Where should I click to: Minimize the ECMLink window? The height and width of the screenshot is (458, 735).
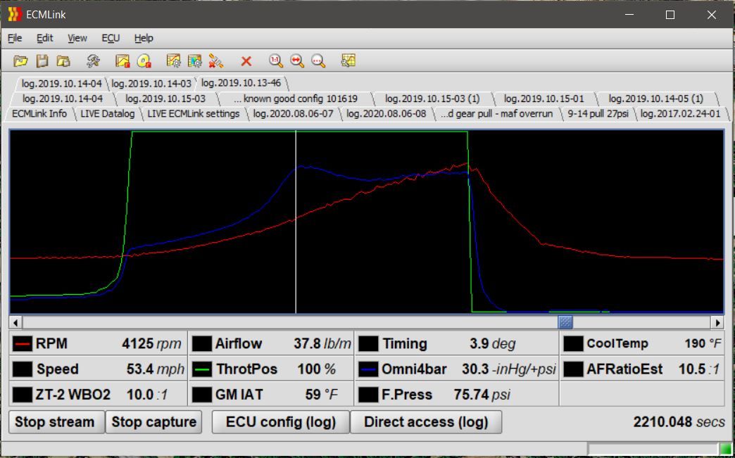tap(629, 15)
